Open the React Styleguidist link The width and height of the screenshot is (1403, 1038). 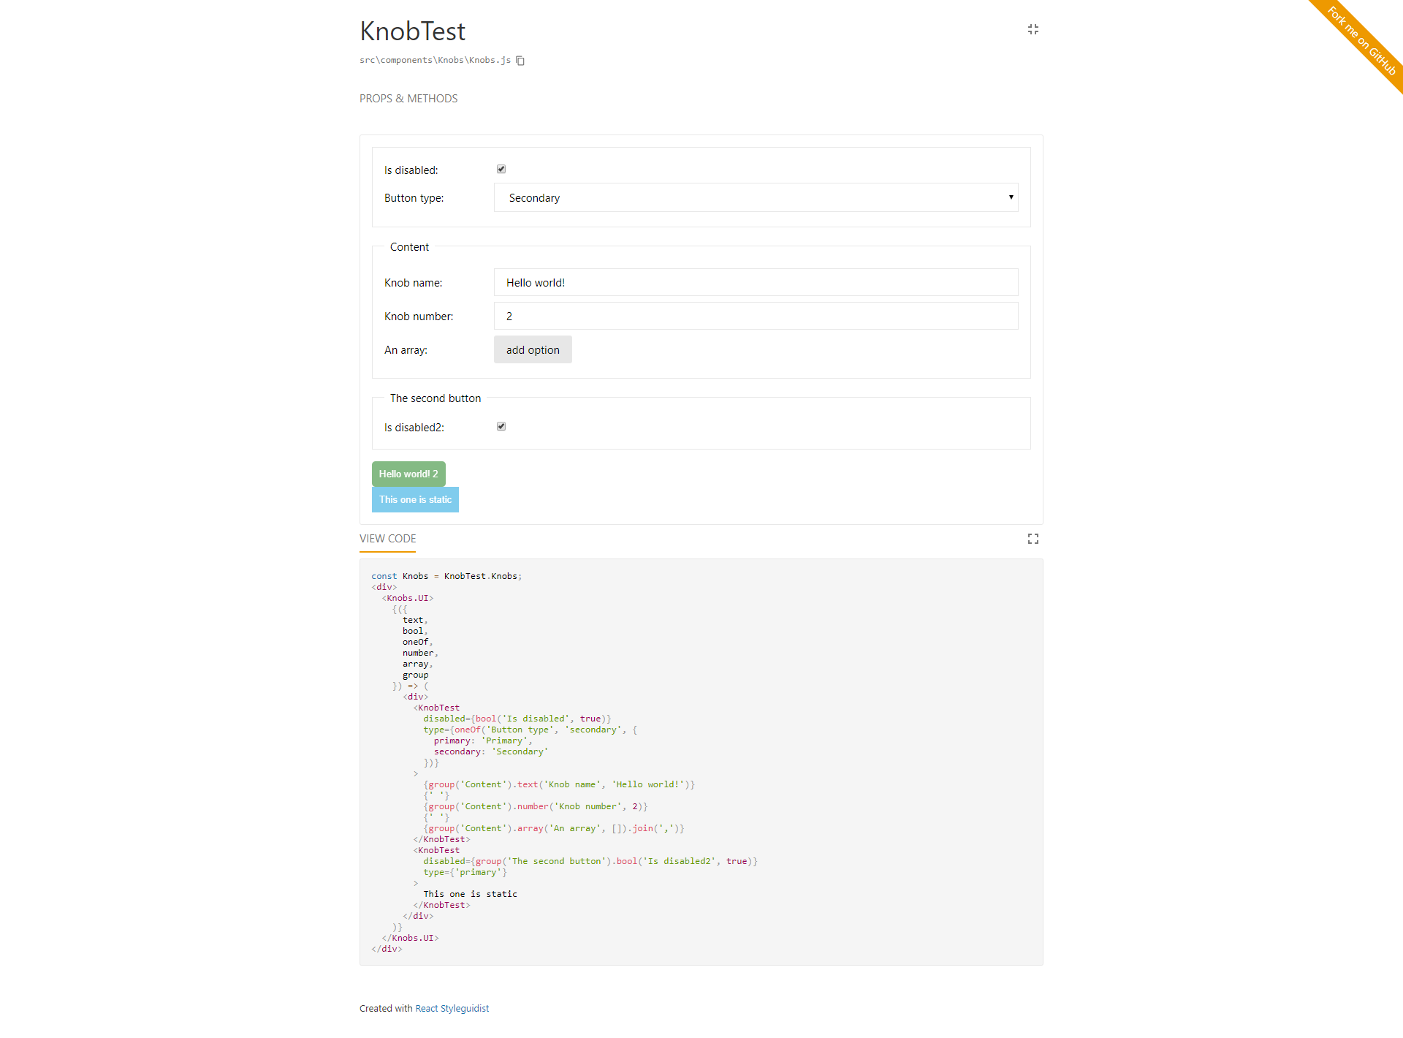pyautogui.click(x=452, y=1008)
